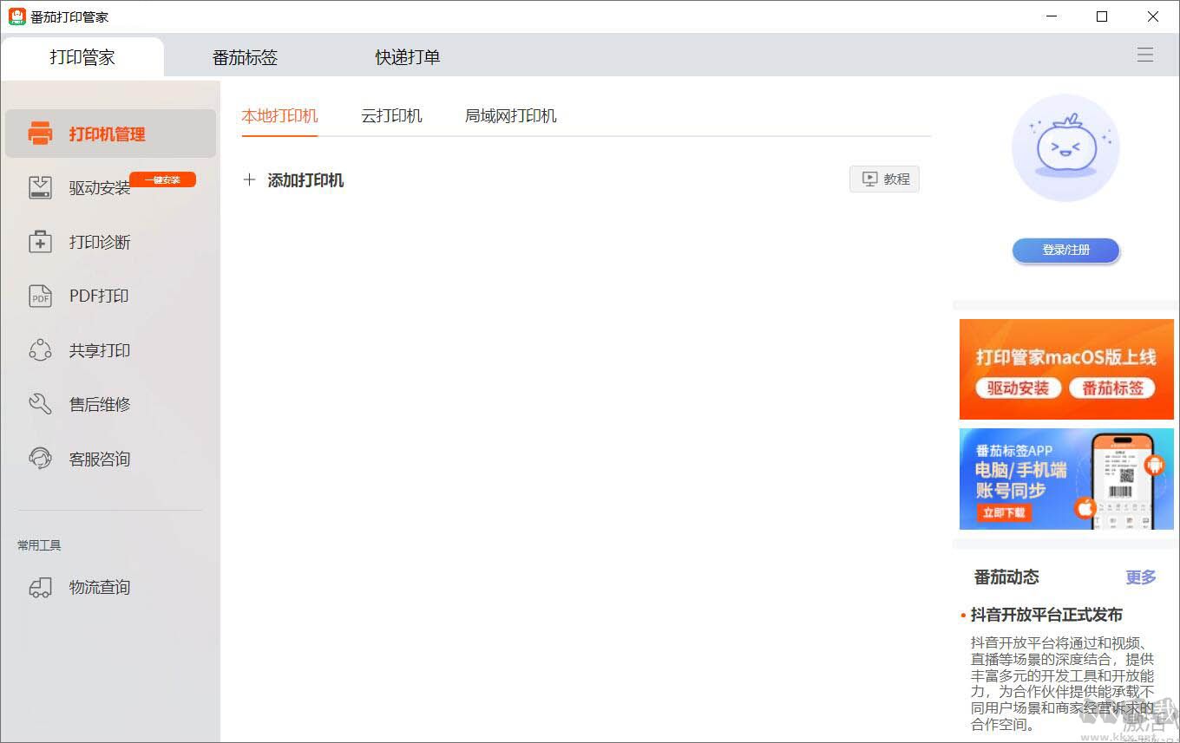The height and width of the screenshot is (743, 1180).
Task: Click the 抖音开放平台将通过和视频 news paragraph
Action: click(1063, 684)
